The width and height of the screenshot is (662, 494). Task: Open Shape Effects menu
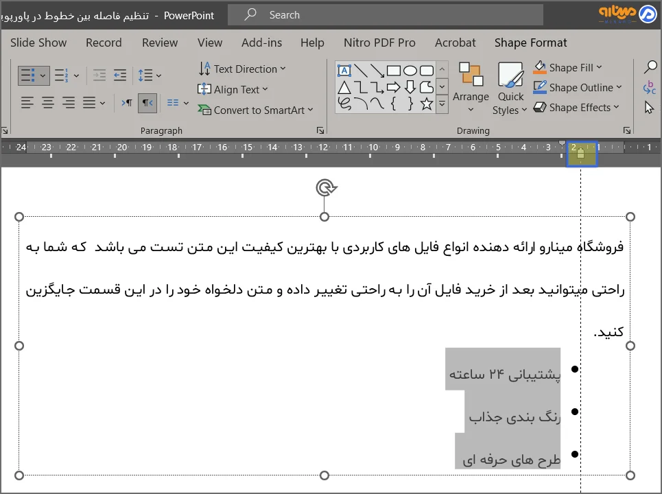576,108
